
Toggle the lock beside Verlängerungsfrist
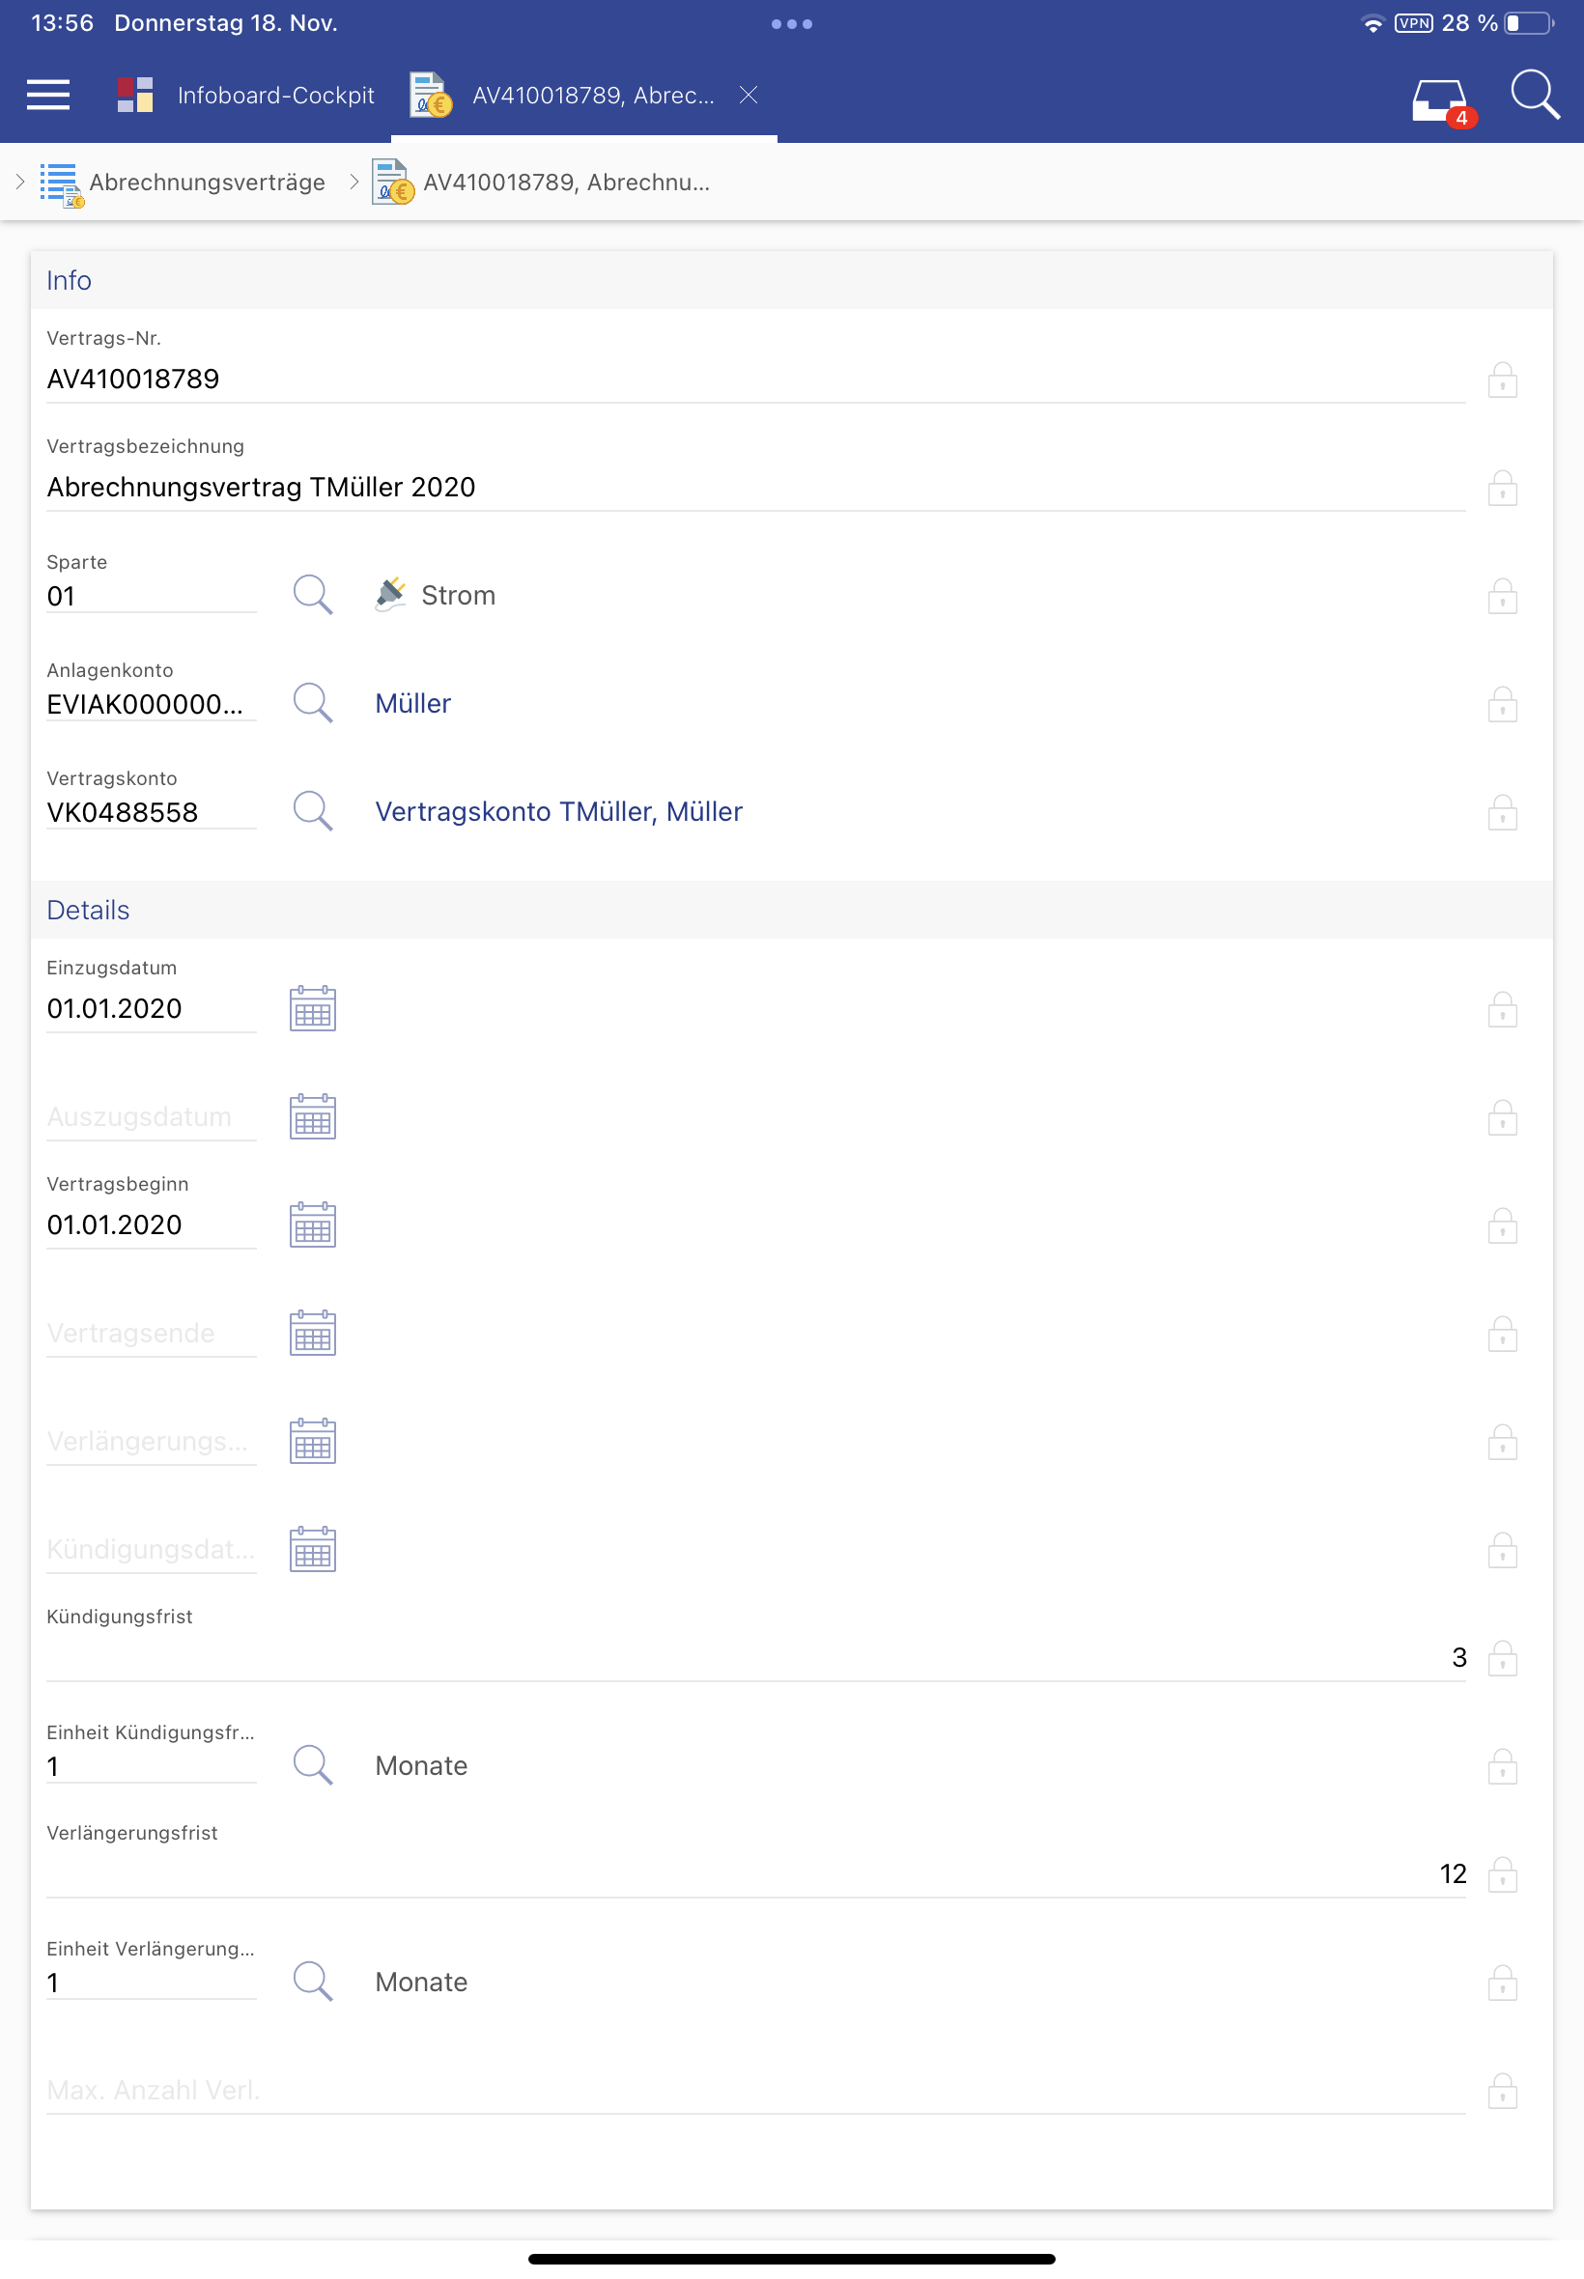pyautogui.click(x=1502, y=1874)
